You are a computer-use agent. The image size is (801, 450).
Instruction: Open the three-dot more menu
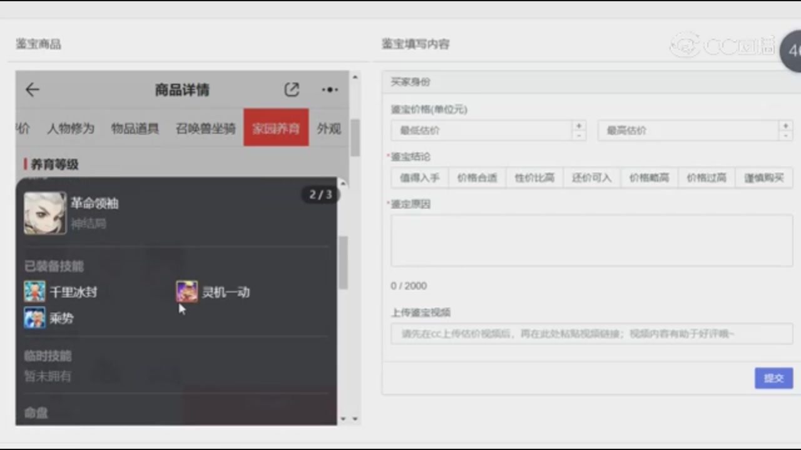pos(330,90)
